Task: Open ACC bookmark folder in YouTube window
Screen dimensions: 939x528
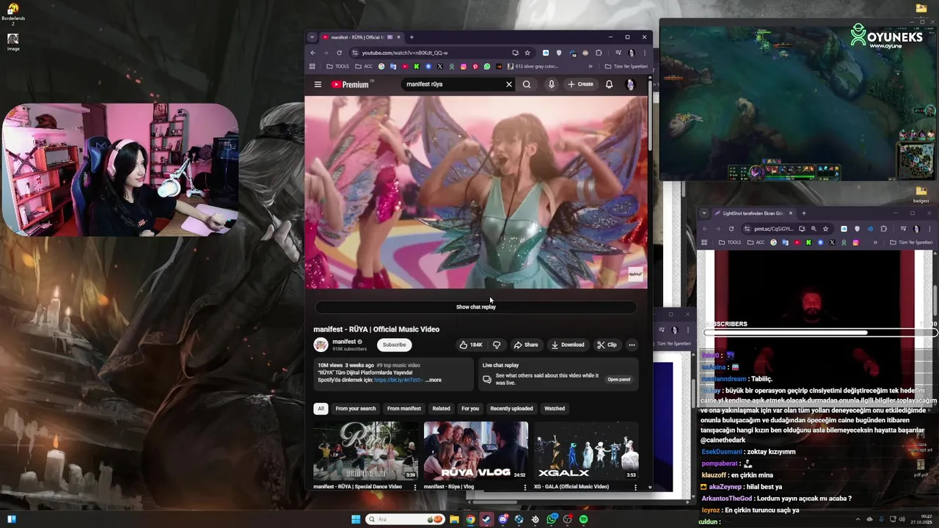Action: (x=365, y=67)
